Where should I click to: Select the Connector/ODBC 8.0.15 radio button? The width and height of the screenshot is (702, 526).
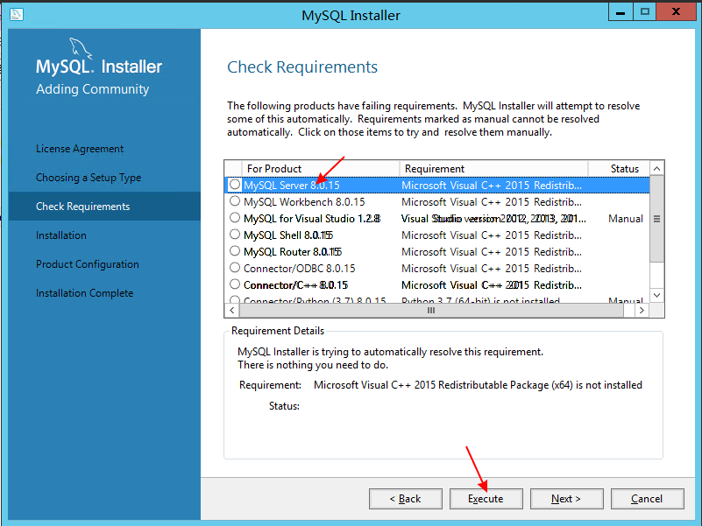[235, 268]
